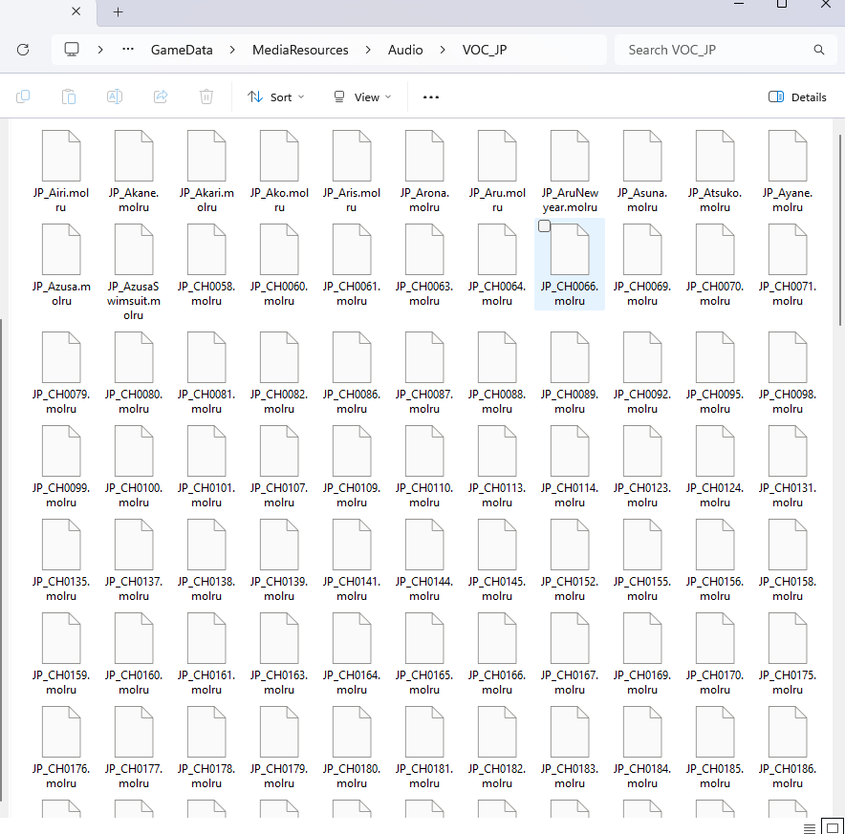Select file JP_CH0166.molru
Image resolution: width=845 pixels, height=834 pixels.
click(x=497, y=654)
